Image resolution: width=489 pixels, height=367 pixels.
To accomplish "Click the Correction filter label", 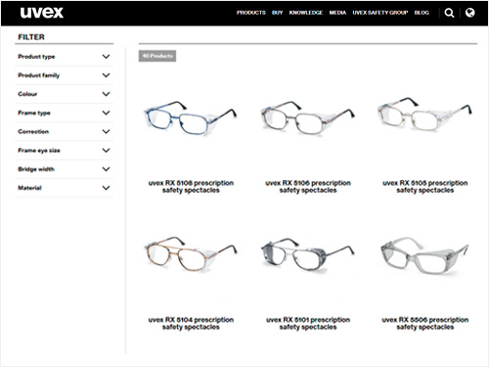I will tap(33, 131).
